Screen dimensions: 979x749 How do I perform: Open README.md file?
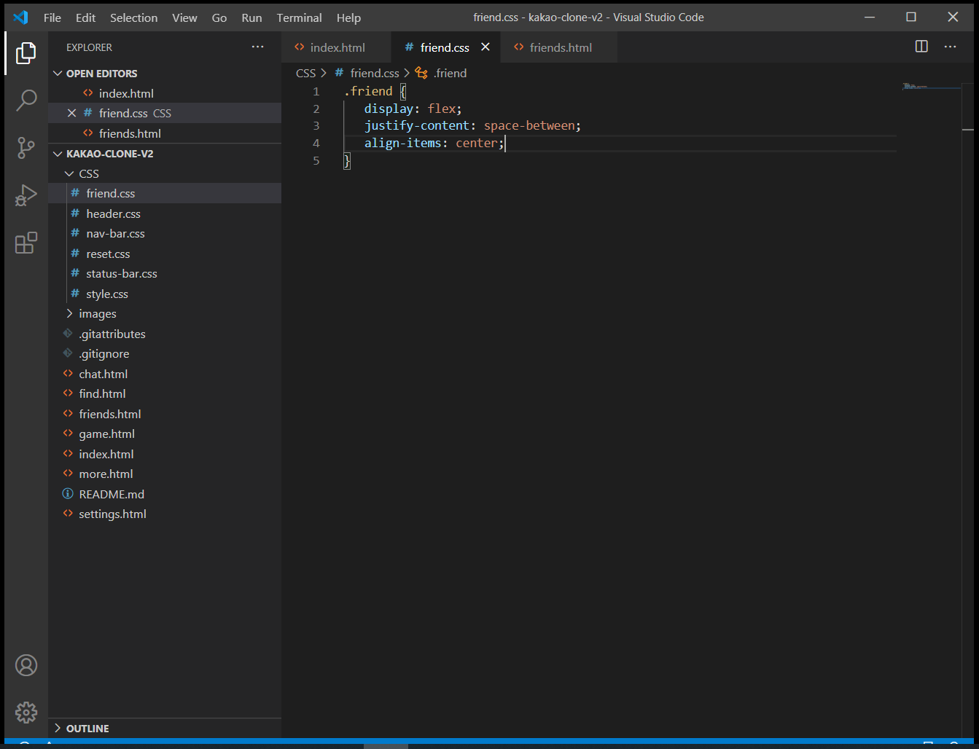click(x=165, y=494)
